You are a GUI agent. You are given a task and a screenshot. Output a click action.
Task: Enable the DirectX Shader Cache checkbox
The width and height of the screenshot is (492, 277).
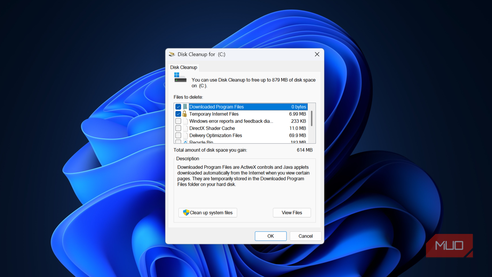[178, 128]
